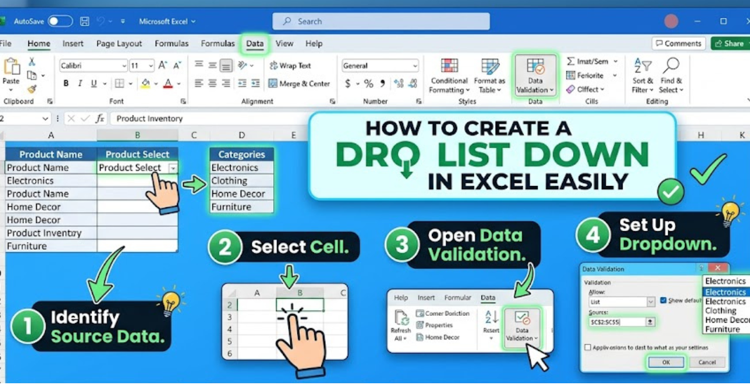Click Properties in small Data panel
The height and width of the screenshot is (392, 750).
(x=433, y=325)
